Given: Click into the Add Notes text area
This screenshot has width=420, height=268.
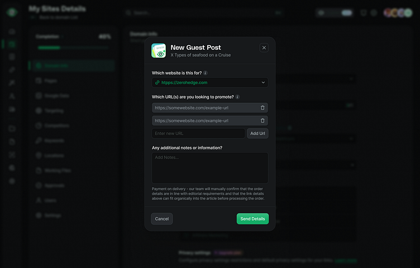Looking at the screenshot, I should 210,168.
